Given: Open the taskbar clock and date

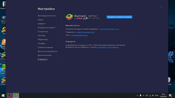Looking at the screenshot, I should pos(163,96).
